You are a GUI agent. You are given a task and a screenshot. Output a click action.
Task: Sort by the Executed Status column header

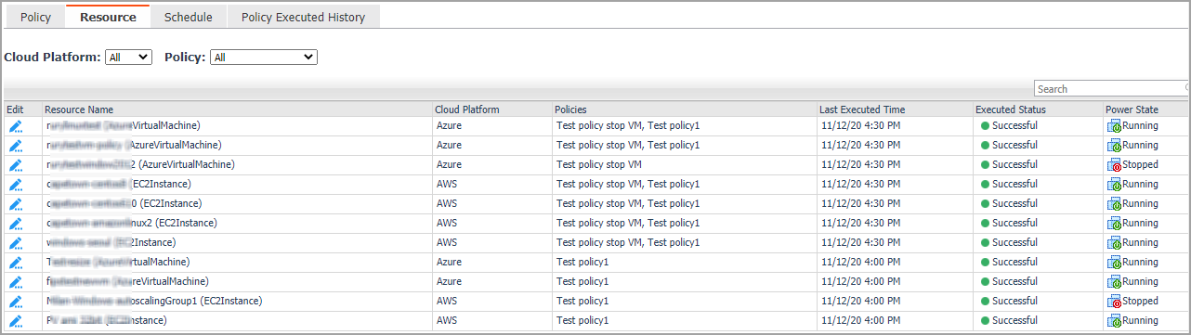(1012, 110)
